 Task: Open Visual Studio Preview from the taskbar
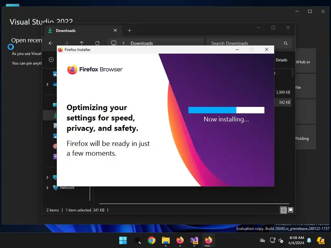pyautogui.click(x=194, y=240)
